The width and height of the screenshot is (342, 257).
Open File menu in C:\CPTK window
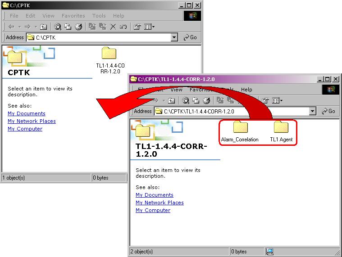14,16
